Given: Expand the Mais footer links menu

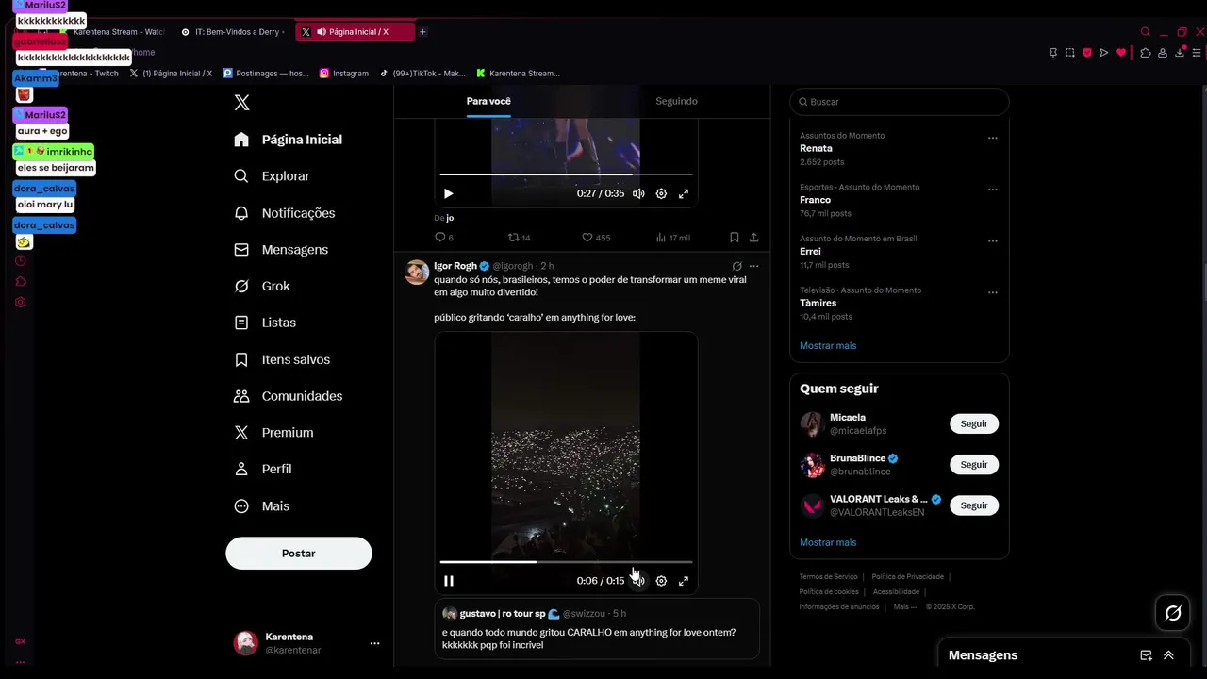Looking at the screenshot, I should point(904,607).
